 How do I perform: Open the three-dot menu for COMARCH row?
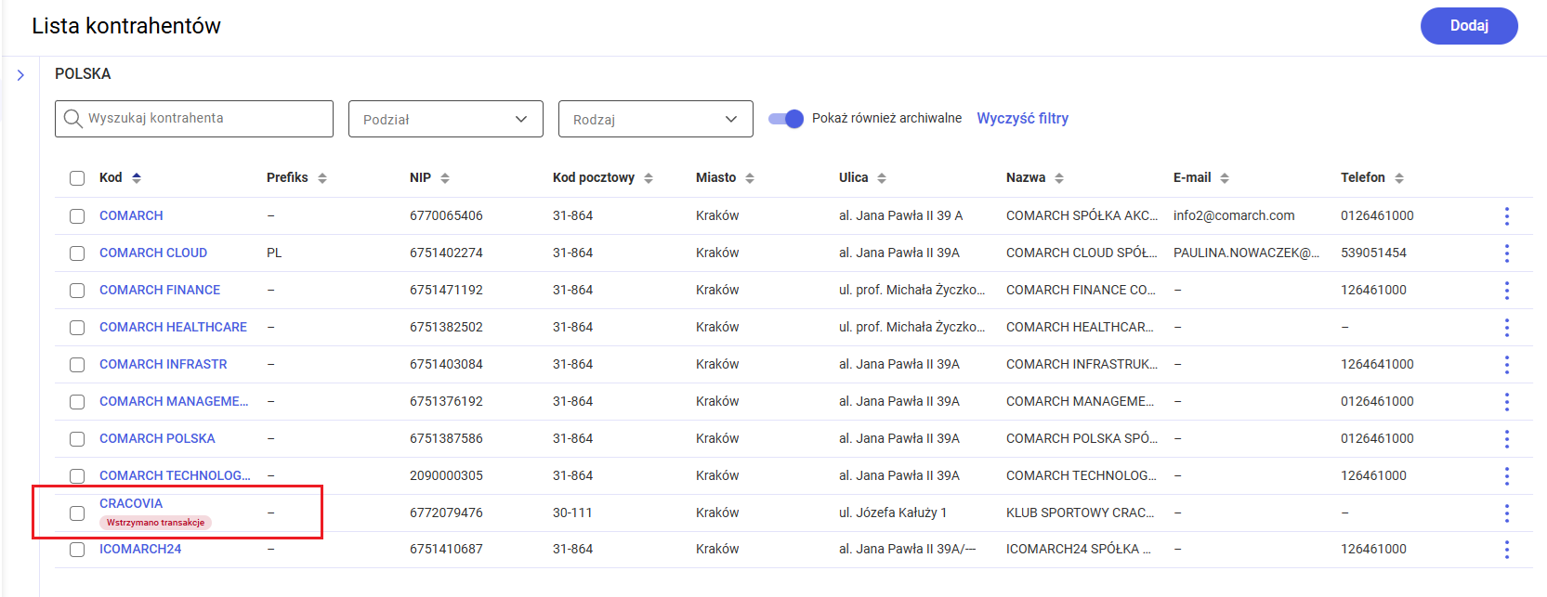(x=1506, y=216)
